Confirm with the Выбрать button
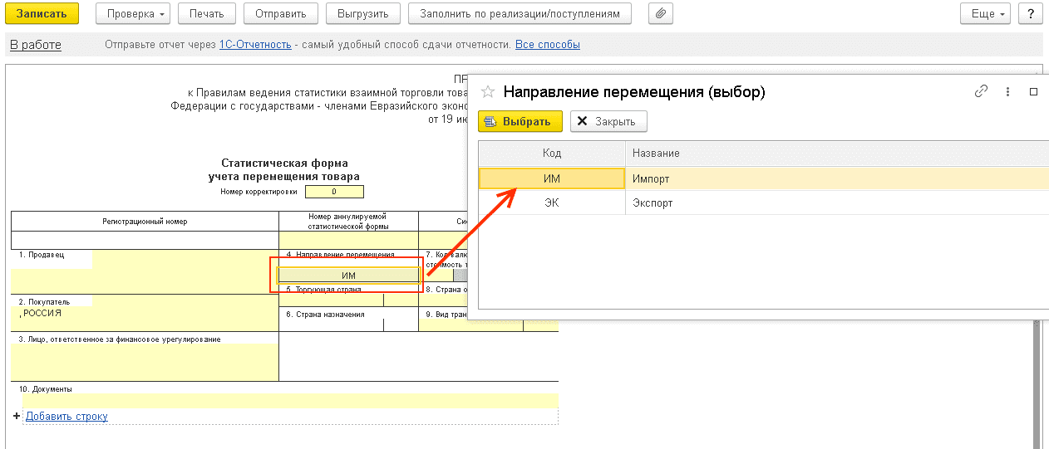Image resolution: width=1049 pixels, height=449 pixels. pos(520,121)
